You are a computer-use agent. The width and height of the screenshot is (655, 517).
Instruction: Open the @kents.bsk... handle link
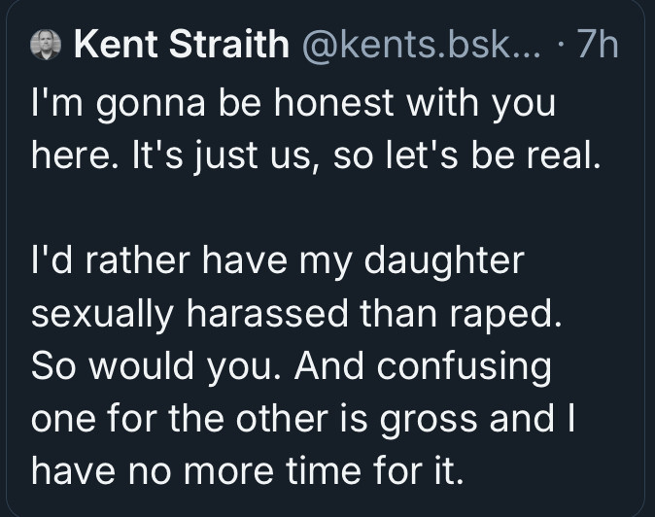pyautogui.click(x=422, y=45)
